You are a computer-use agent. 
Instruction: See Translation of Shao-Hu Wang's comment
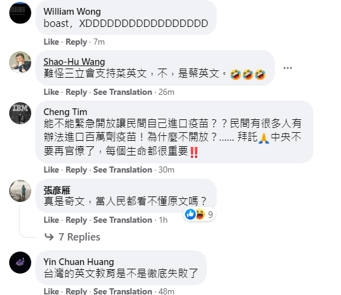(122, 92)
